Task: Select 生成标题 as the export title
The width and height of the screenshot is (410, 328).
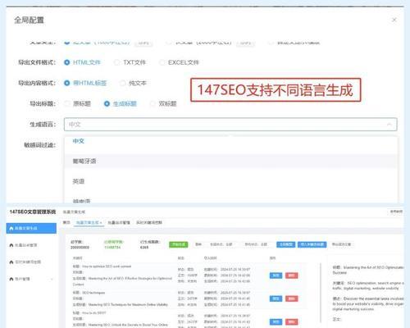Action: point(107,103)
